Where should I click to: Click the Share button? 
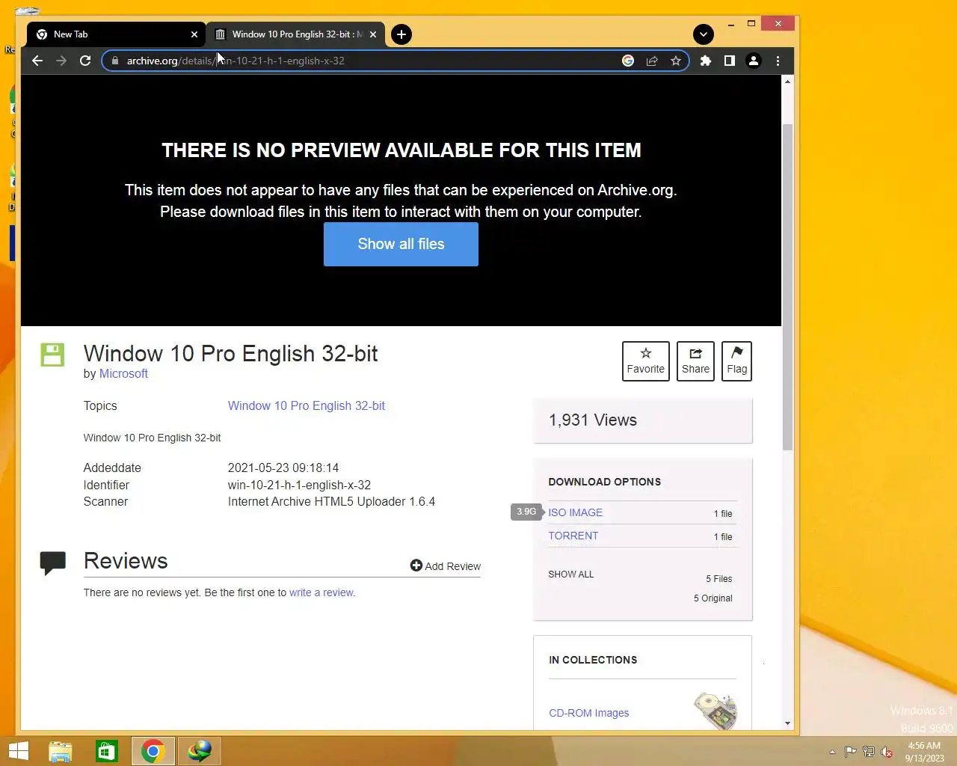click(x=695, y=361)
